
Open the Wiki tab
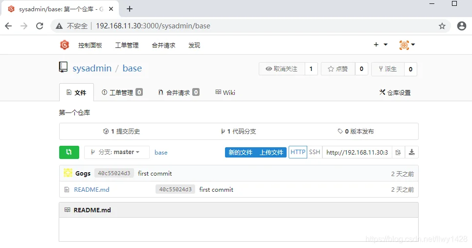pyautogui.click(x=225, y=92)
